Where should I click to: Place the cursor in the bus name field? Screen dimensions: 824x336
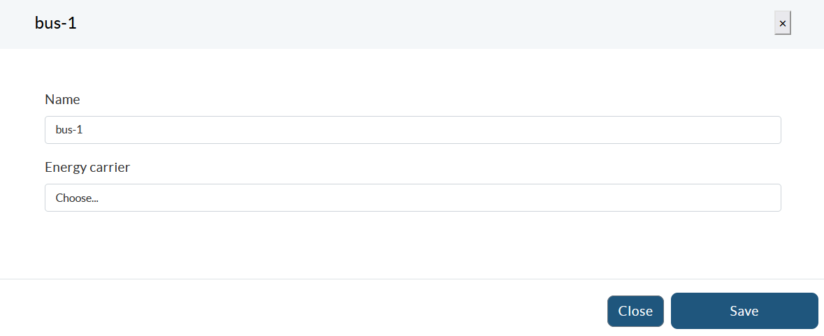[x=412, y=130]
